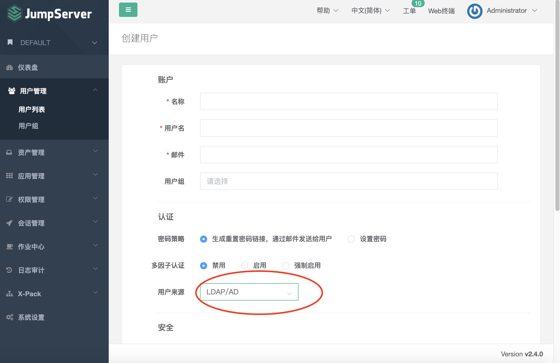560x363 pixels.
Task: Click the session management rocket icon
Action: (9, 223)
